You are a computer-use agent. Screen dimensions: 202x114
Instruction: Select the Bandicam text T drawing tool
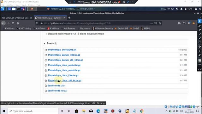coord(199,51)
